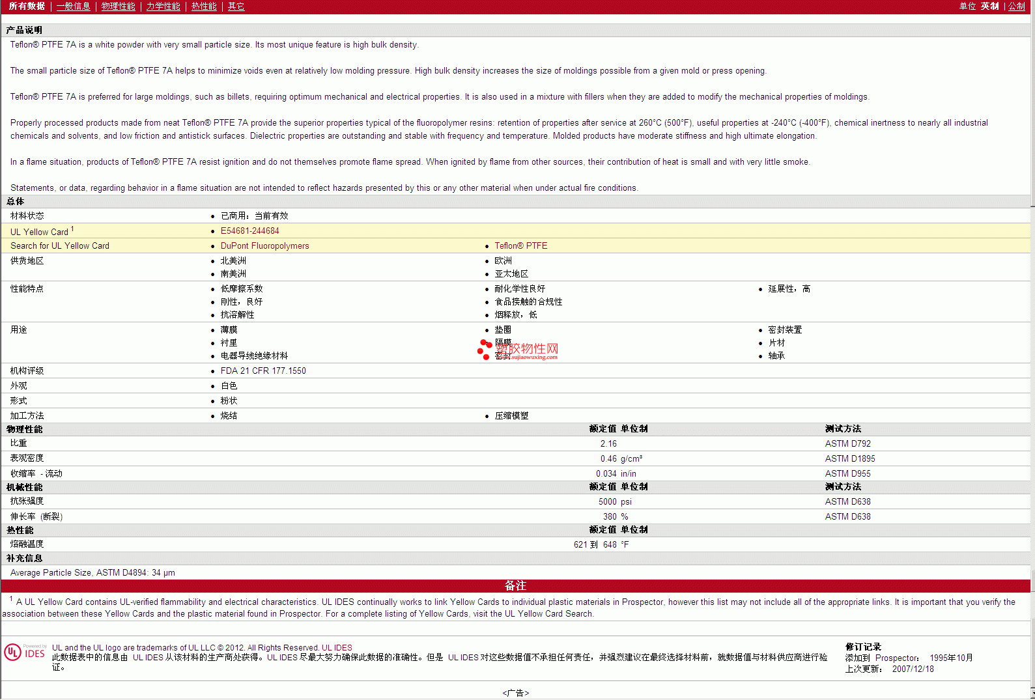
Task: Click the 比重 value 2.16
Action: (608, 443)
